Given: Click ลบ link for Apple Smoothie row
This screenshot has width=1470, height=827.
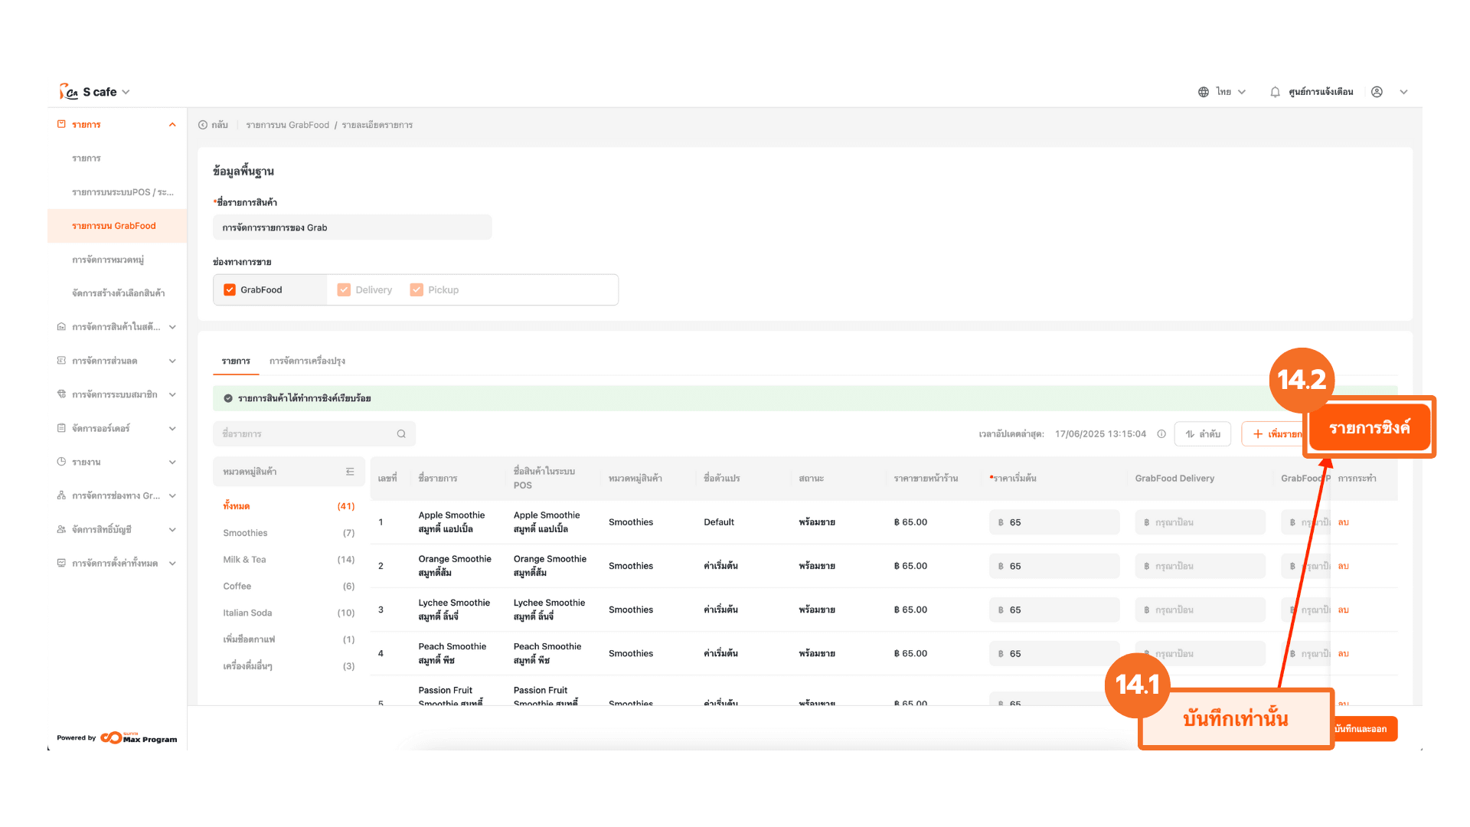Looking at the screenshot, I should [x=1343, y=523].
